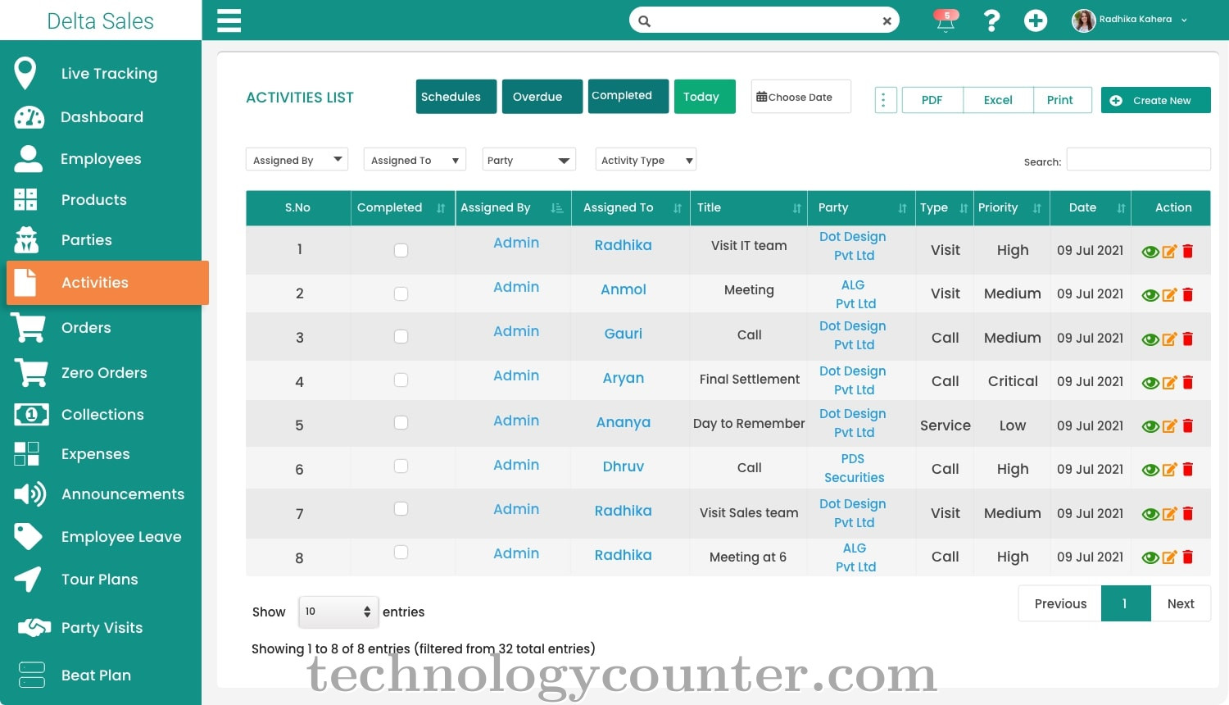The height and width of the screenshot is (705, 1229).
Task: Mark row 8 Meeting at 6 completed
Action: pos(401,552)
